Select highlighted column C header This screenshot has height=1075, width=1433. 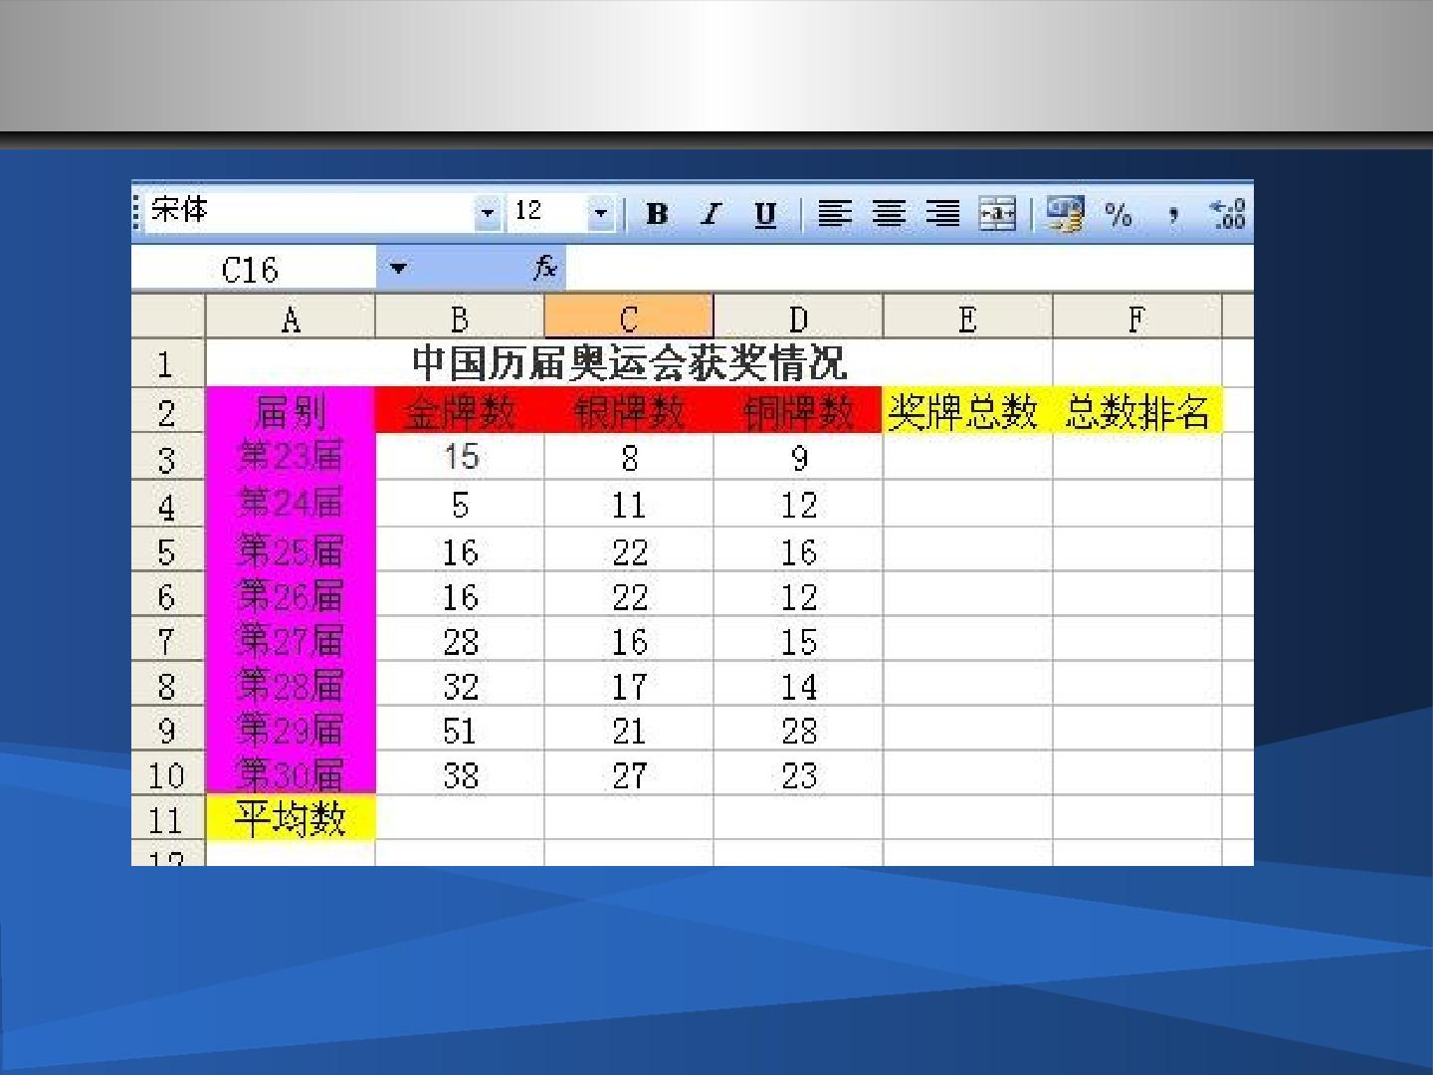pos(629,319)
